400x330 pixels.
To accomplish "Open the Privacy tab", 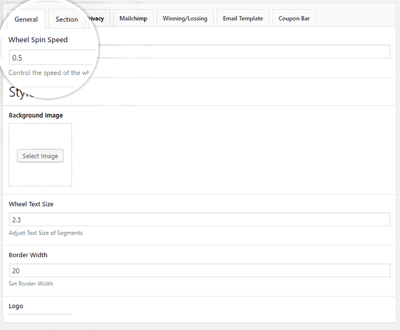I will pos(96,18).
